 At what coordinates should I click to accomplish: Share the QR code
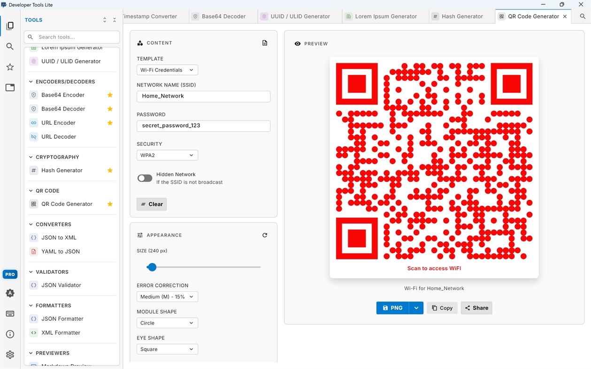point(476,308)
